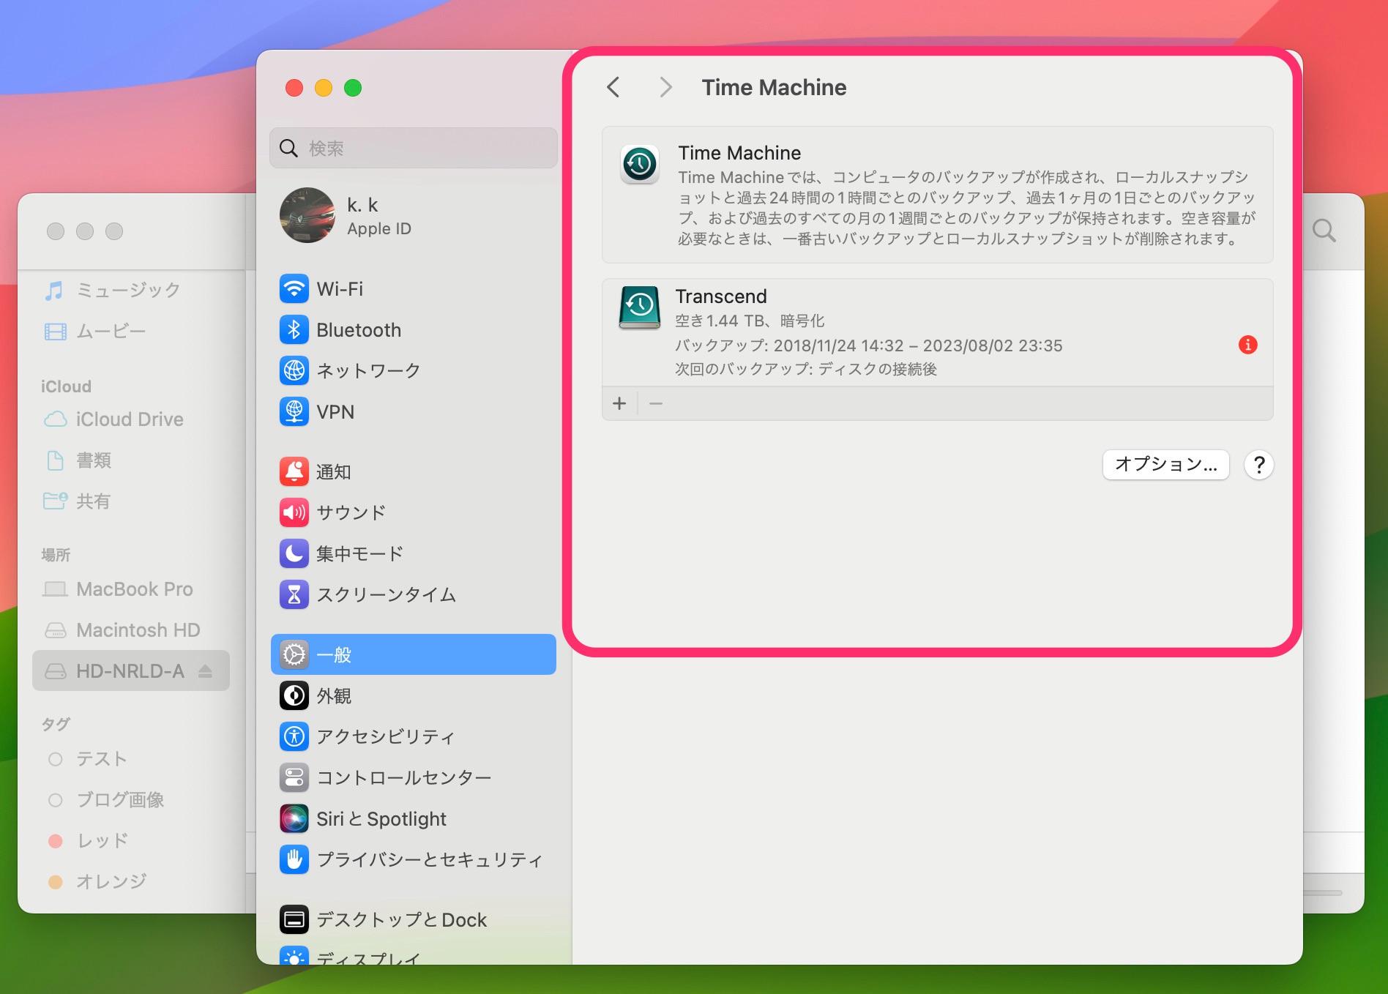This screenshot has width=1388, height=994.
Task: Open プライバシーとセキュリティ settings
Action: click(x=413, y=860)
